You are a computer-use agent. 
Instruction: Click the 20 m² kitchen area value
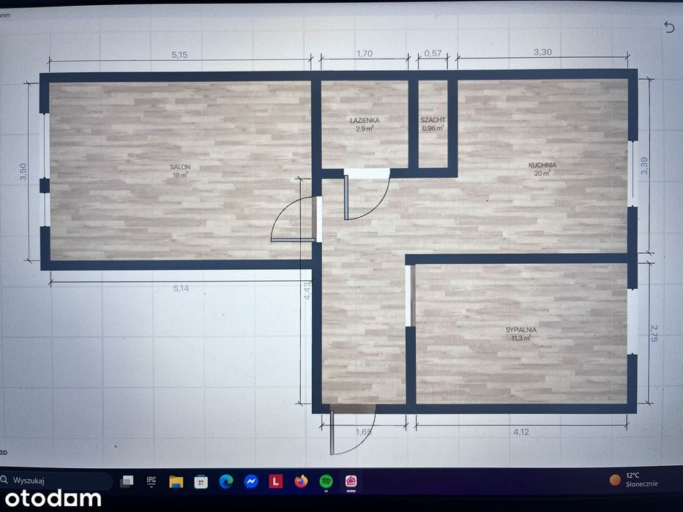542,173
